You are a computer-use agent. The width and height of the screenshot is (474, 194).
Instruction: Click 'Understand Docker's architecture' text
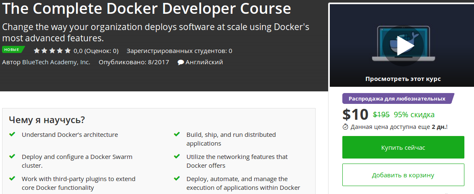point(70,135)
